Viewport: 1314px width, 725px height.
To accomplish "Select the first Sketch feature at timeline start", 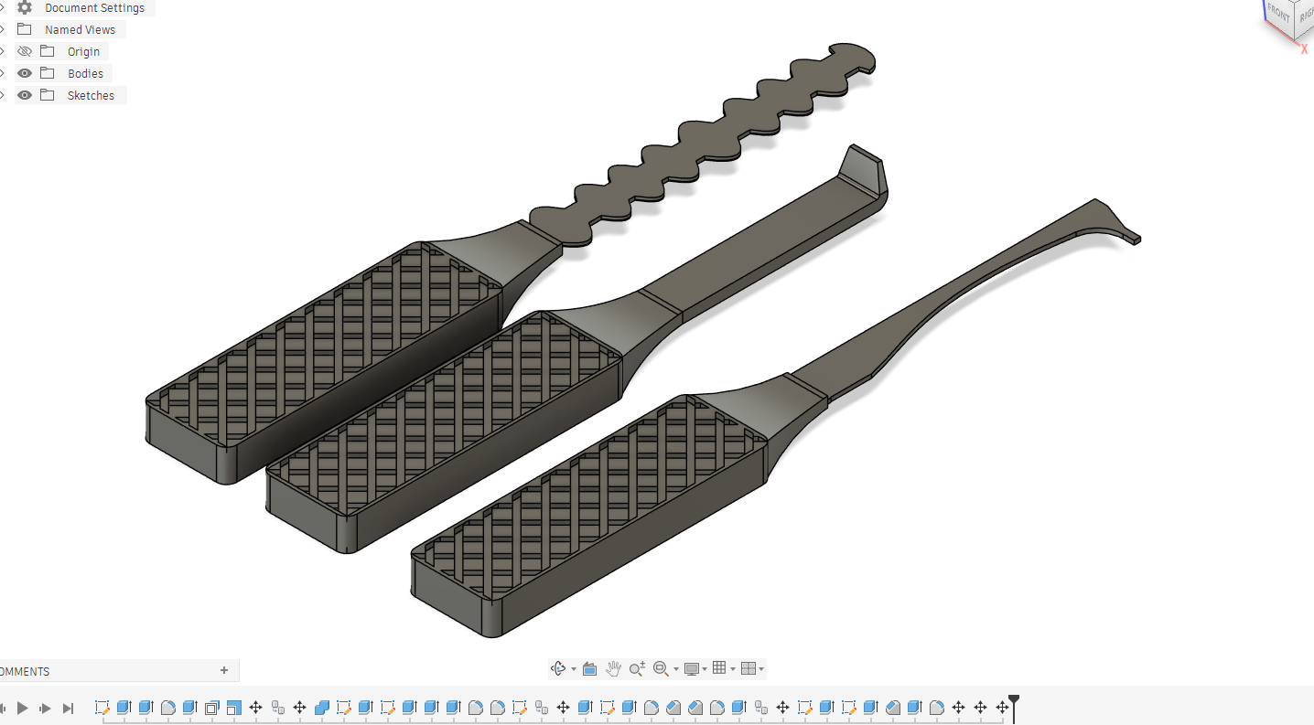I will tap(102, 708).
